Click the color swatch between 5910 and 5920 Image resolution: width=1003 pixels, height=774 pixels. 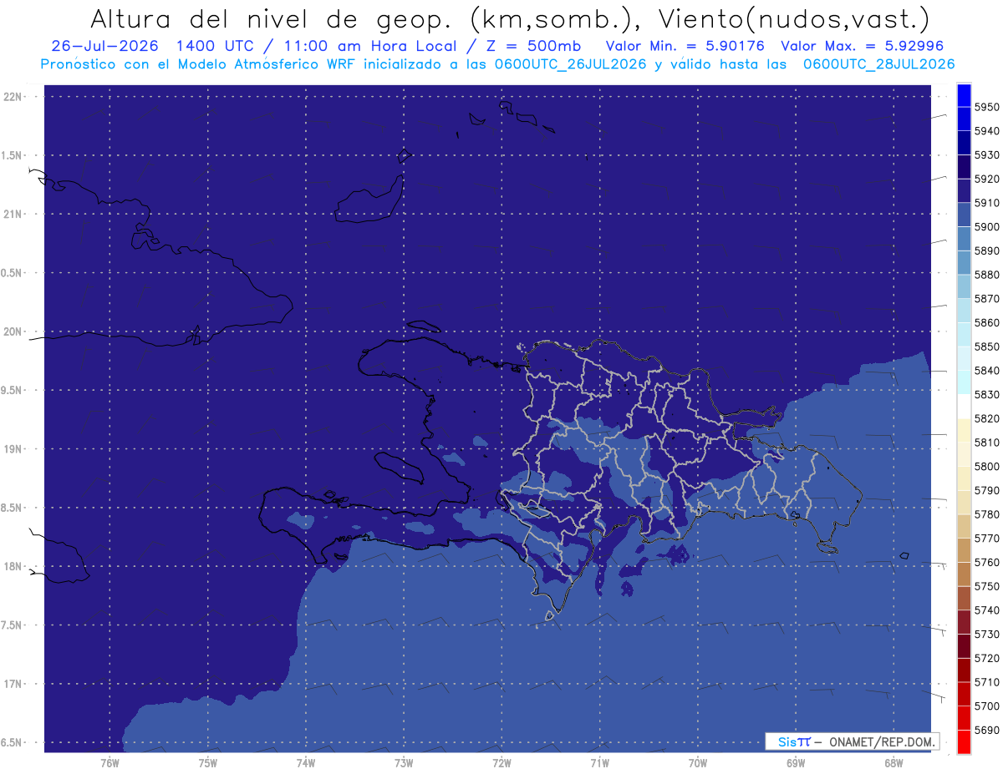click(963, 191)
